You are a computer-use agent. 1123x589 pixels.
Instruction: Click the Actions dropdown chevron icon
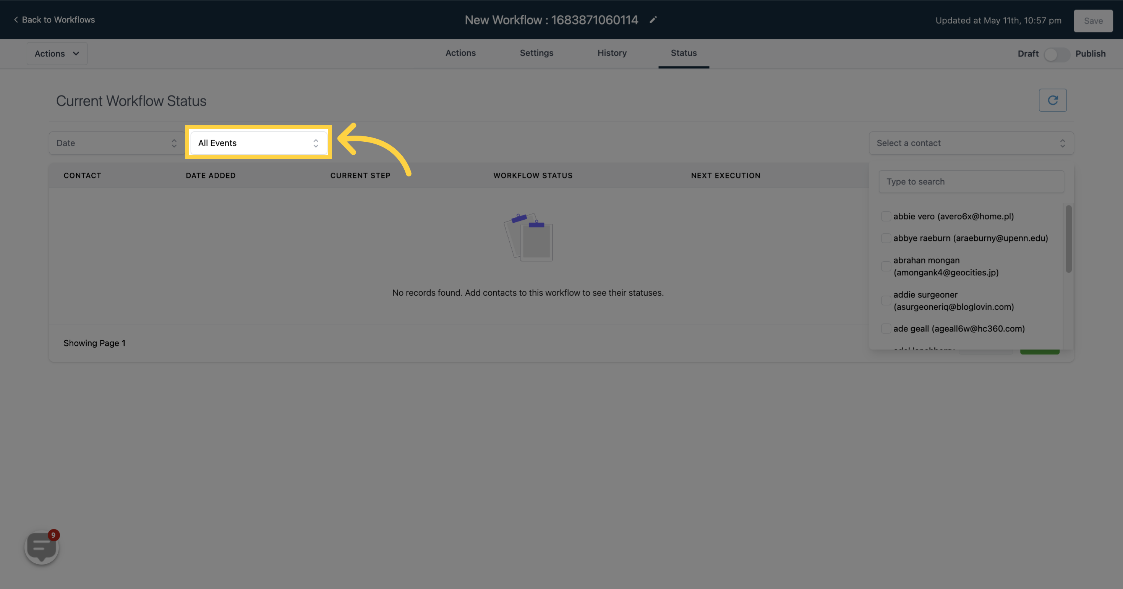[x=76, y=53]
